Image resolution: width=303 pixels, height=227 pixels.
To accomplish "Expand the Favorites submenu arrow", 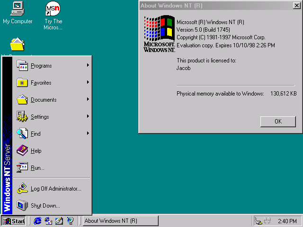I will tap(88, 82).
